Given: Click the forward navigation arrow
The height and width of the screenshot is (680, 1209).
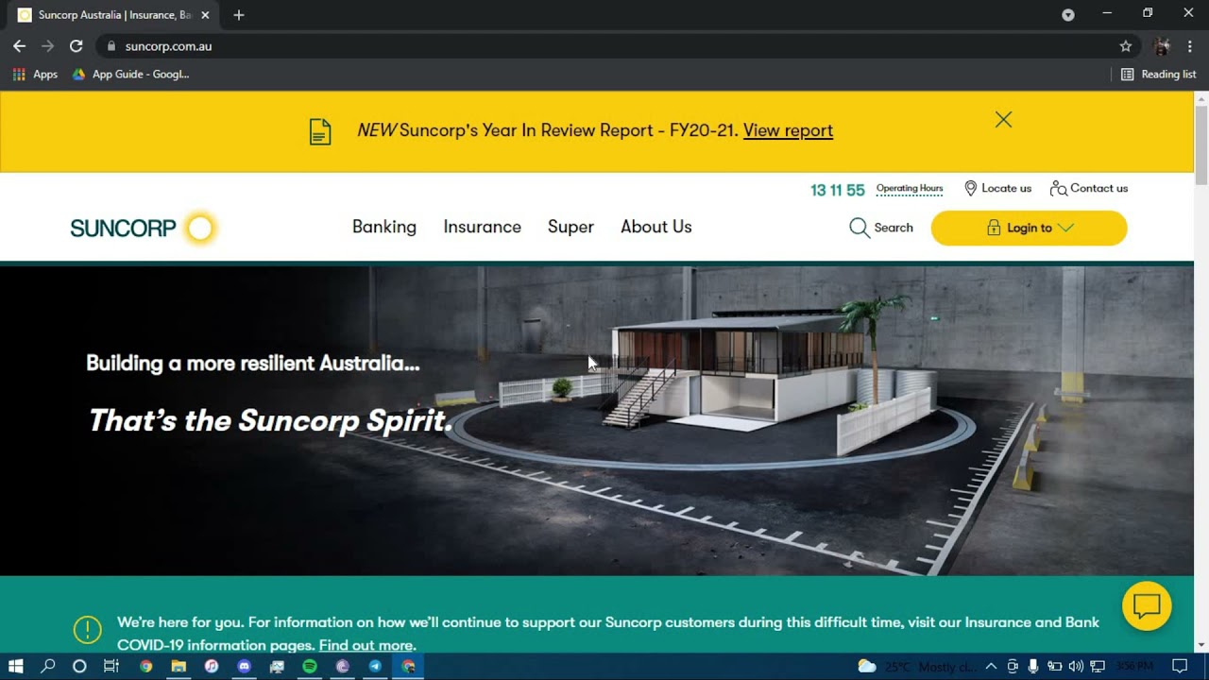Looking at the screenshot, I should click(x=48, y=45).
